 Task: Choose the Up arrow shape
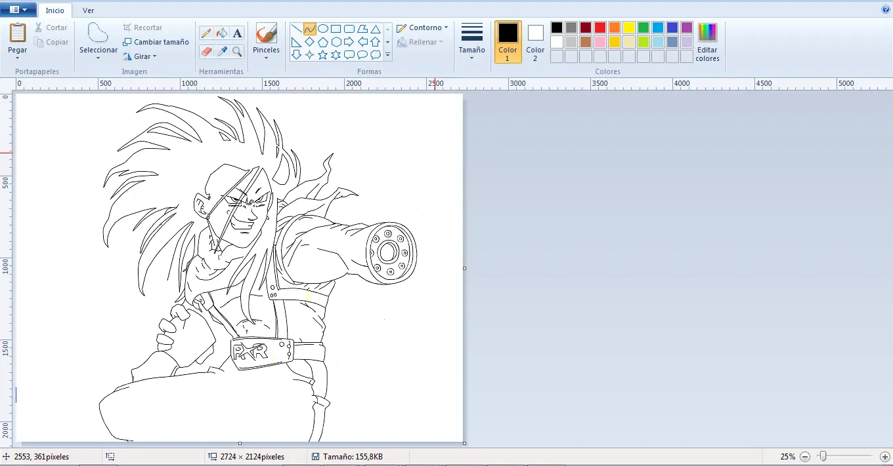point(376,42)
